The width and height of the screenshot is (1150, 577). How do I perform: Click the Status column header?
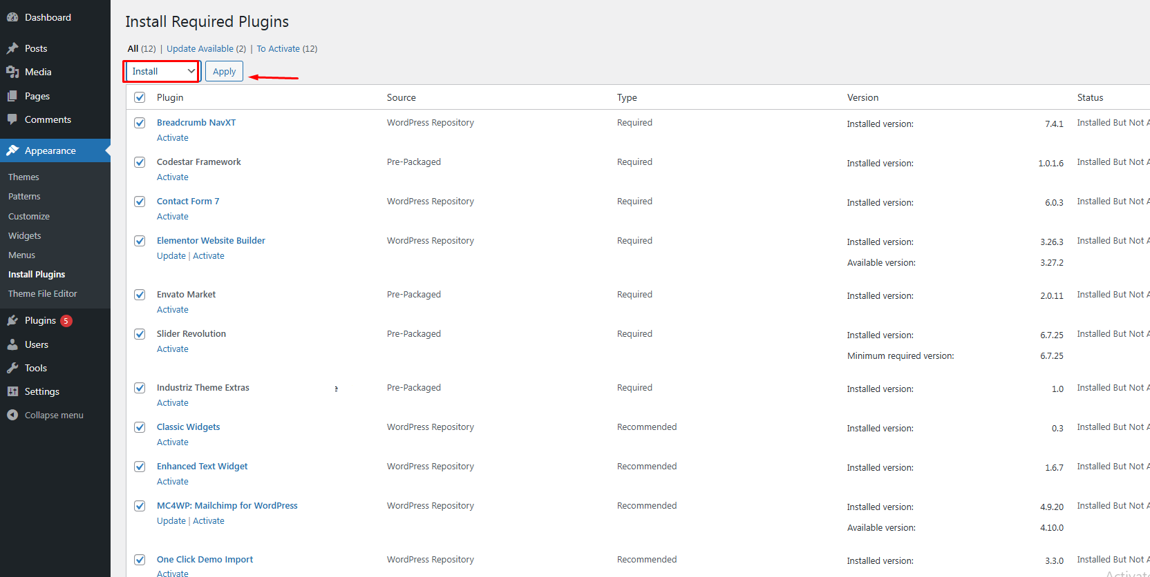[x=1091, y=98]
